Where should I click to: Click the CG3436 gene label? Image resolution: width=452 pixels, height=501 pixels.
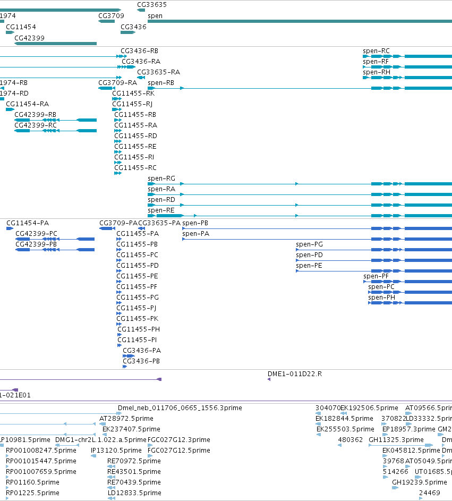tap(133, 27)
